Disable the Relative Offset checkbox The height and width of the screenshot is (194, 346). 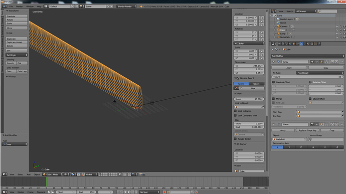point(310,82)
